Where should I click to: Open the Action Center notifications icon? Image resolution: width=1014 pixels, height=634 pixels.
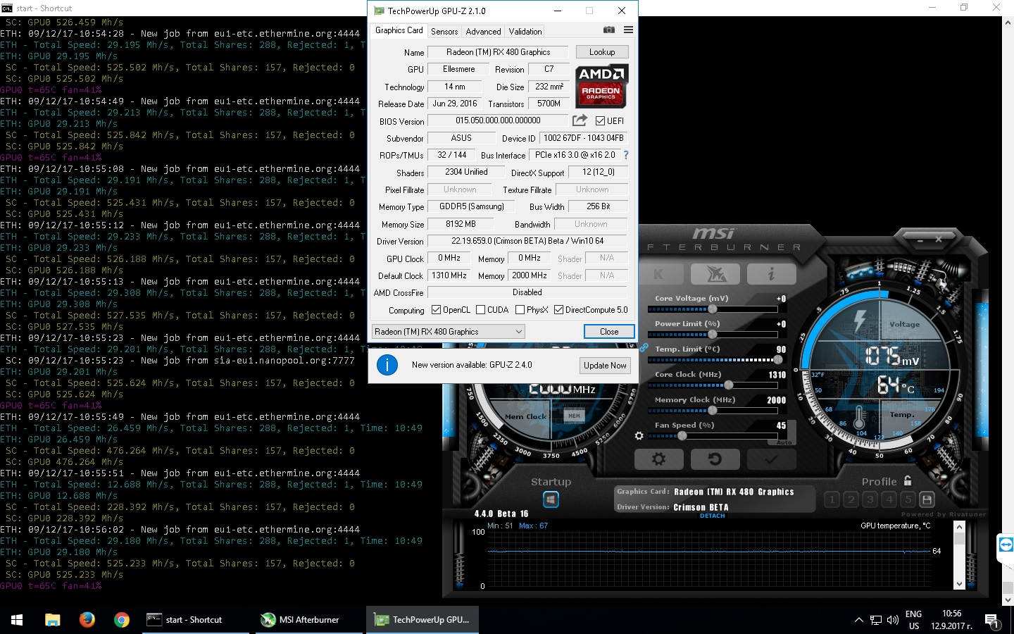[991, 621]
